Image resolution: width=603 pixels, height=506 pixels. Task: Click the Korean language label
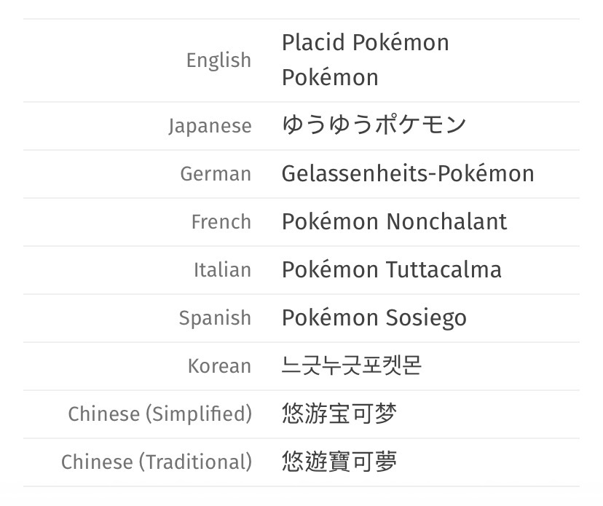(220, 366)
